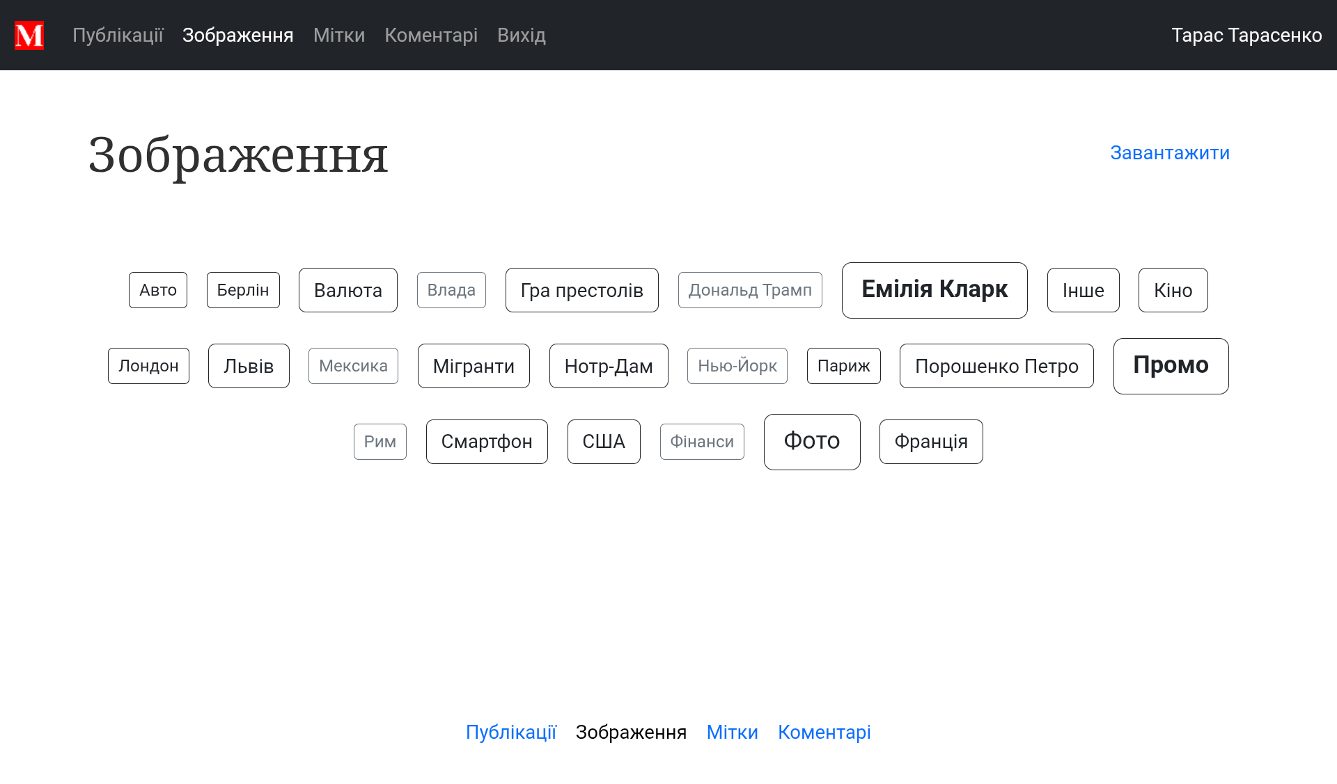1337x784 pixels.
Task: Click the Завантажити upload link
Action: coord(1169,153)
